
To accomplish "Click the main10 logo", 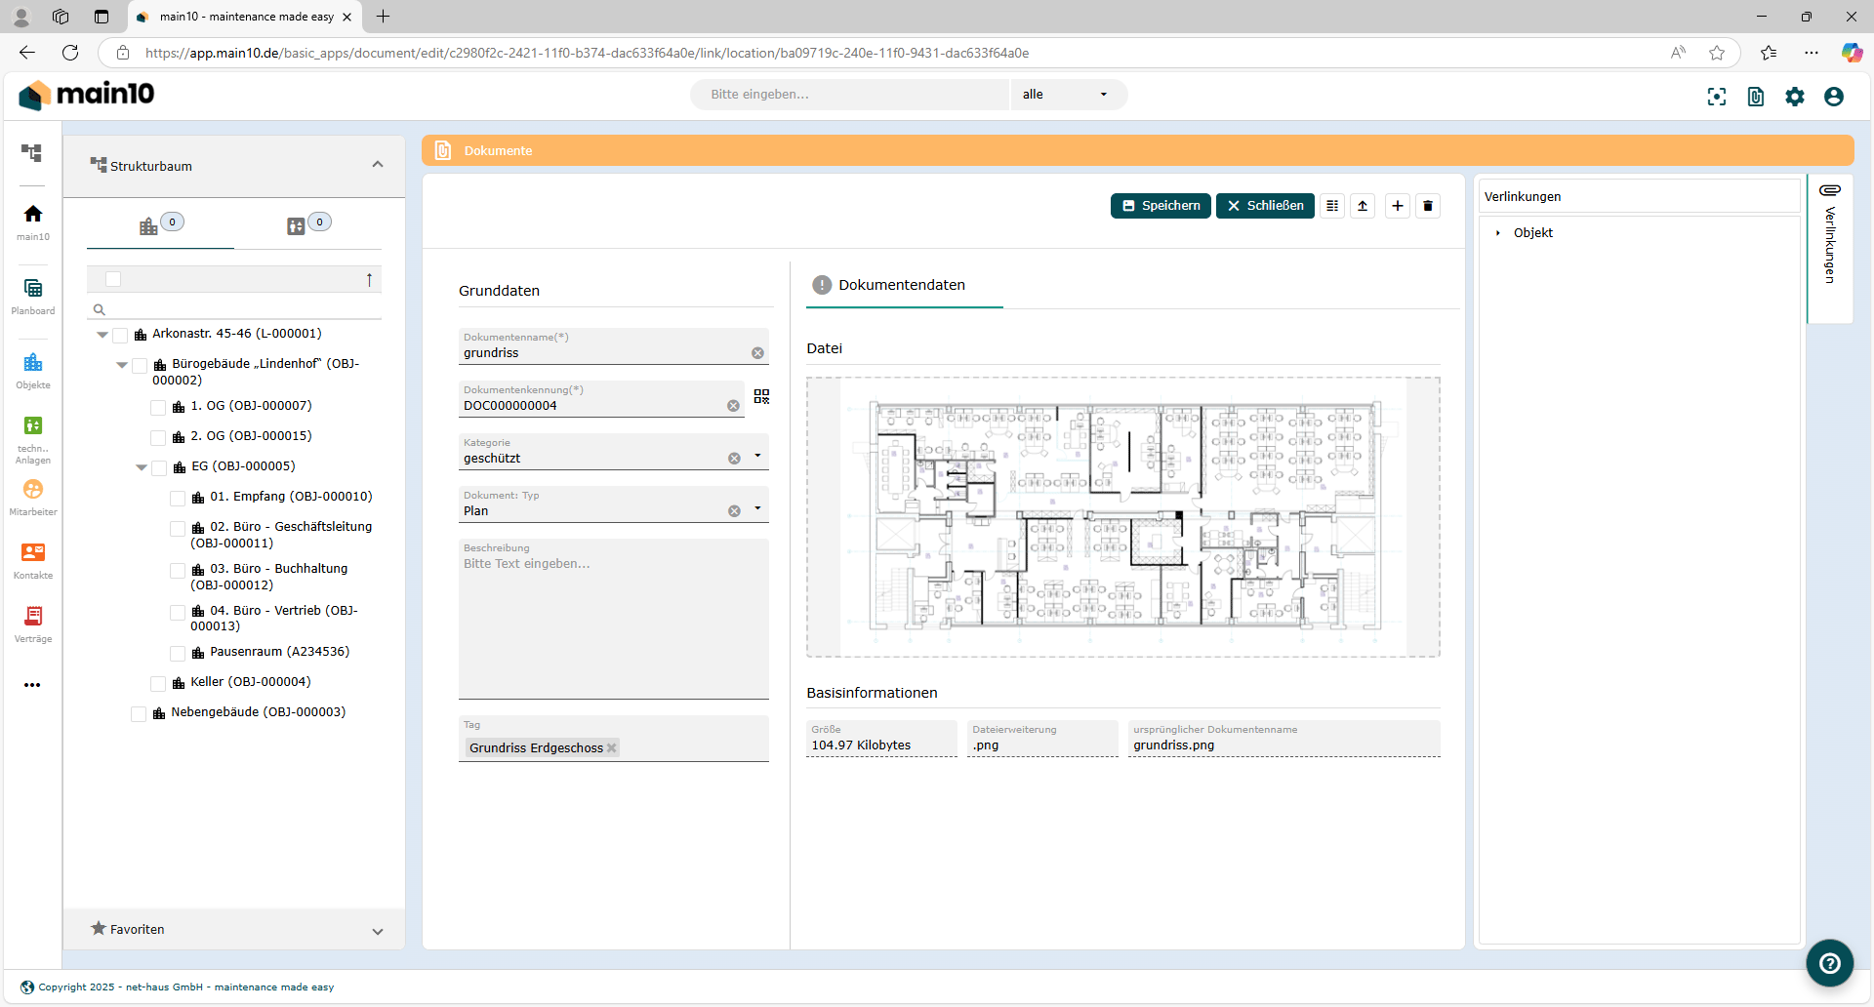I will [87, 95].
